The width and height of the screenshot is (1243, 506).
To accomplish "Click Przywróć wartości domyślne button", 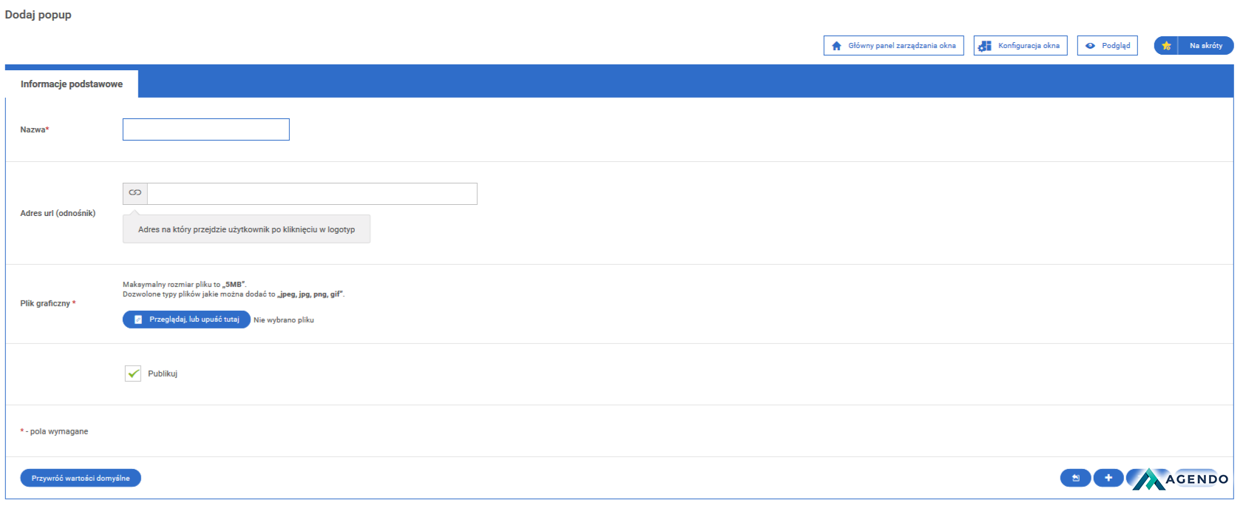I will click(x=81, y=478).
